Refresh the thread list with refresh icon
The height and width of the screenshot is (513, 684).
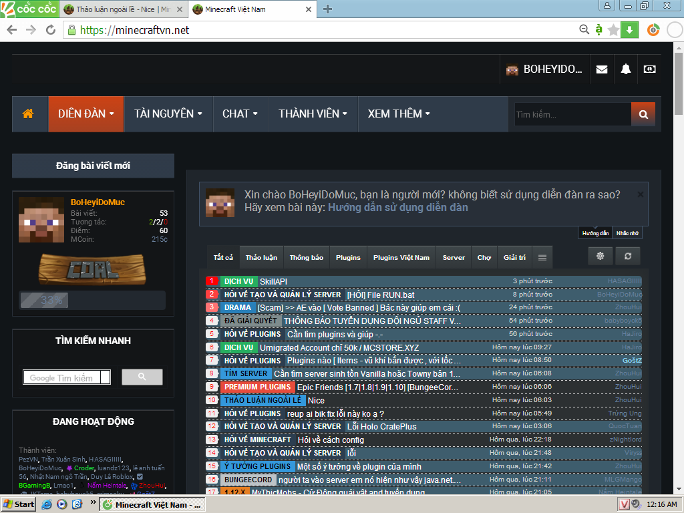[628, 256]
